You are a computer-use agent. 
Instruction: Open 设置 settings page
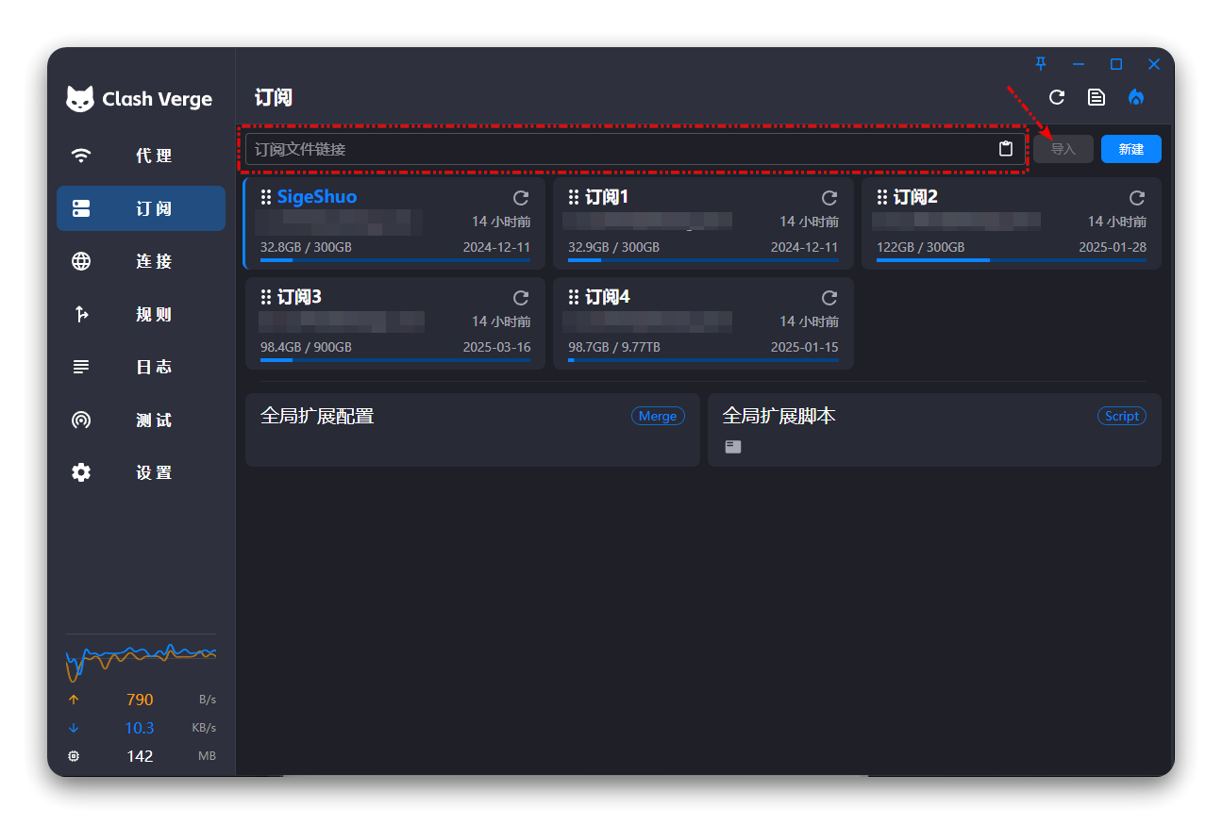pos(141,472)
